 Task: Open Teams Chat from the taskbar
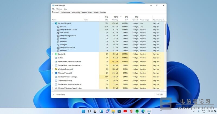point(107,111)
